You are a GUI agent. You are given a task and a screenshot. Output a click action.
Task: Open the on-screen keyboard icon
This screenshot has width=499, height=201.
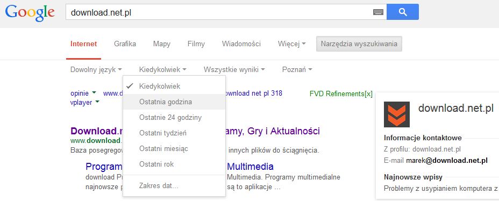[378, 12]
